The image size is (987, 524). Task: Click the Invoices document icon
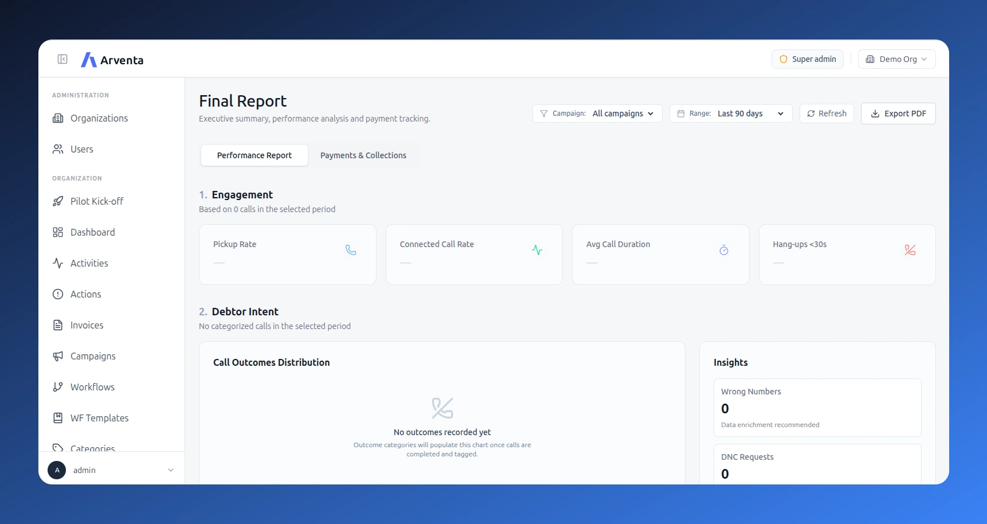[x=58, y=325]
